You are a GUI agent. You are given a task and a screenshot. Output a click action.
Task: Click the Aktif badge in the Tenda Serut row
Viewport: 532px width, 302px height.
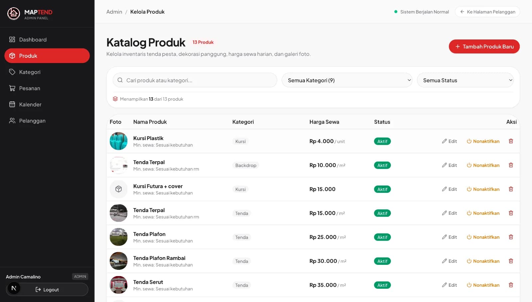pyautogui.click(x=382, y=285)
